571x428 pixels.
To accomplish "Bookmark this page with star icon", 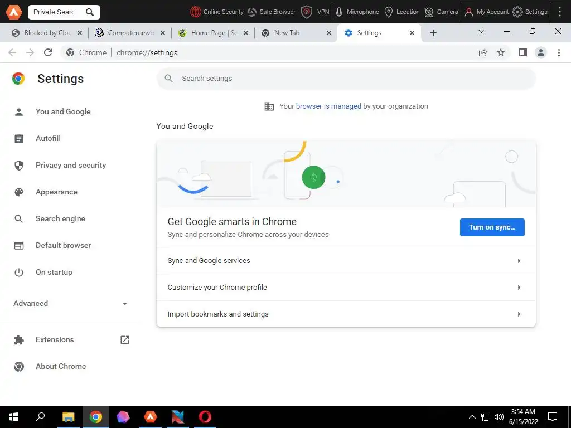I will [x=501, y=52].
